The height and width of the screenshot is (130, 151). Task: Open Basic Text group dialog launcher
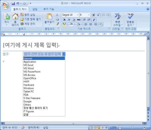(x=109, y=28)
